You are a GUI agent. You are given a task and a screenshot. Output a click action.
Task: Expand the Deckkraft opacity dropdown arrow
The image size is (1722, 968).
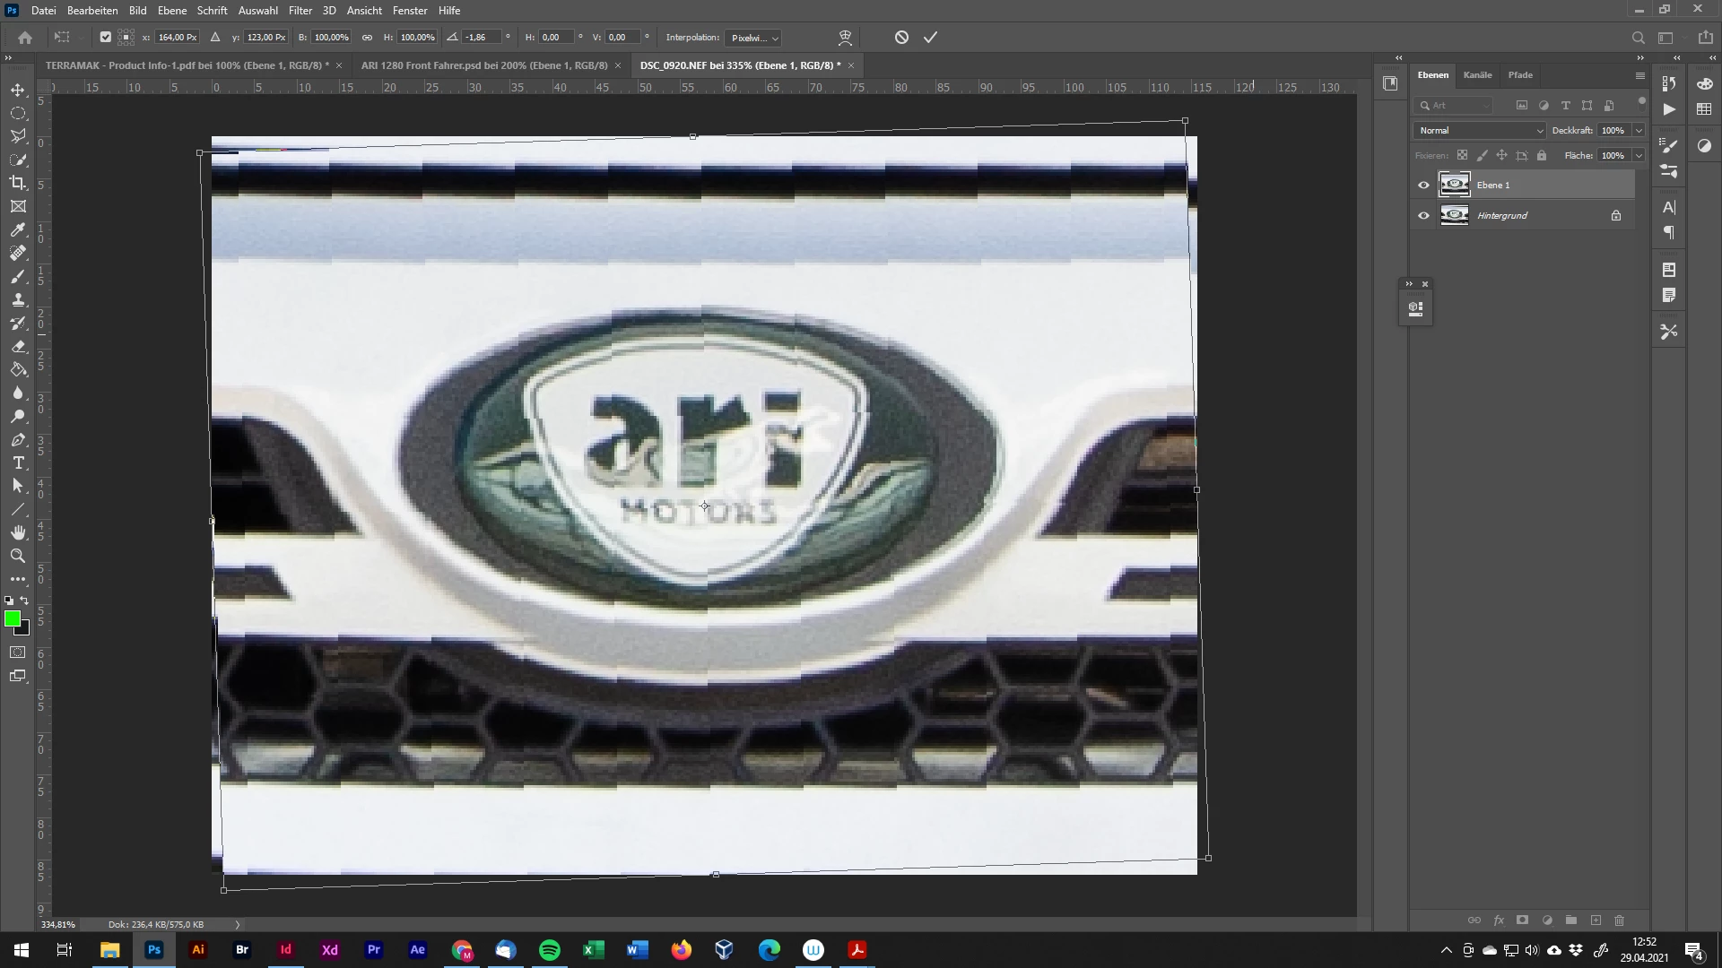point(1639,131)
